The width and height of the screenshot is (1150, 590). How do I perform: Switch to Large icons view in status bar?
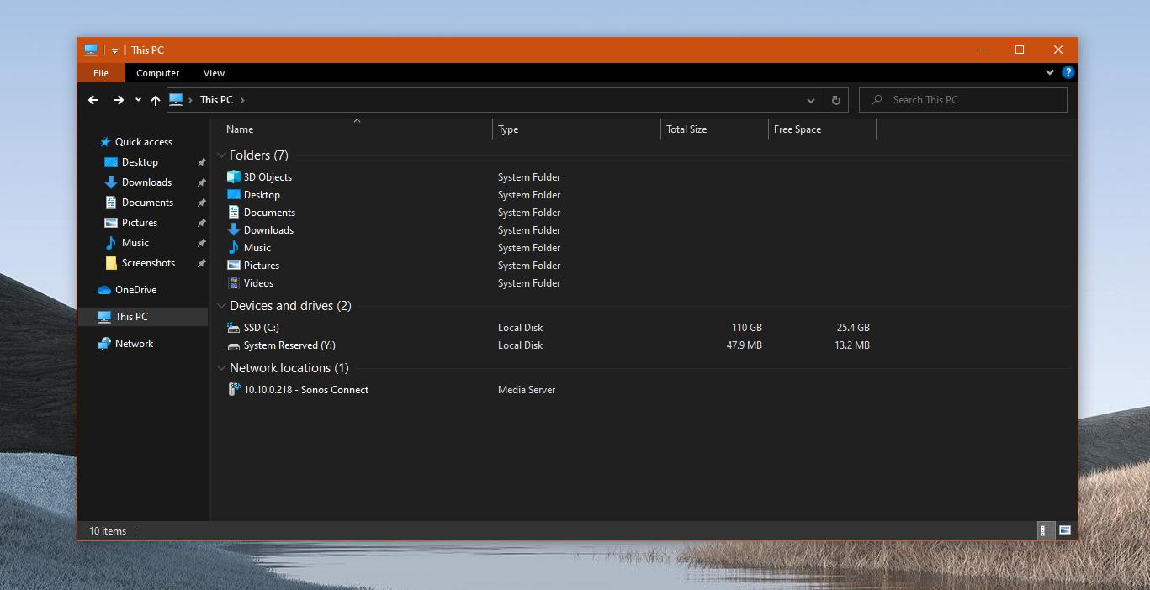point(1065,530)
